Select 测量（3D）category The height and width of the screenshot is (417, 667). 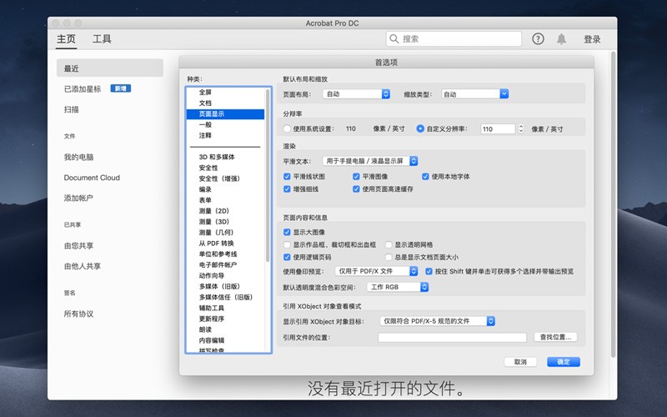[214, 222]
